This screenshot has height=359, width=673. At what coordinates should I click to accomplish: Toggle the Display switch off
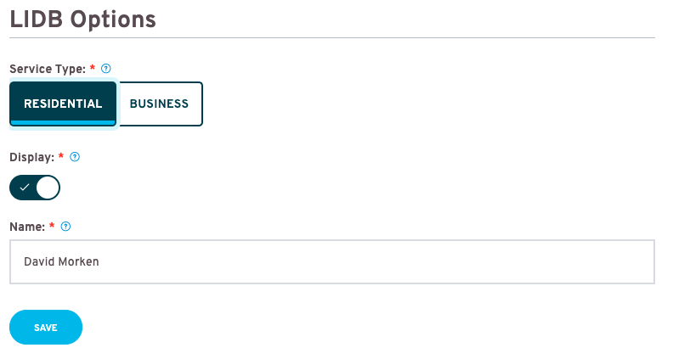point(35,188)
